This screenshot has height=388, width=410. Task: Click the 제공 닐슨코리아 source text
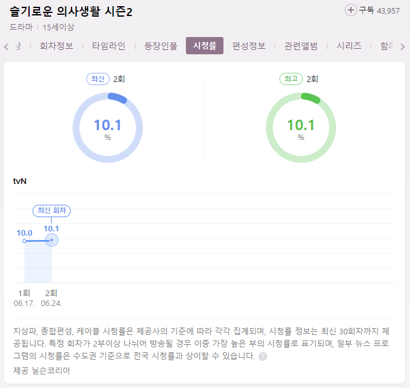point(42,371)
